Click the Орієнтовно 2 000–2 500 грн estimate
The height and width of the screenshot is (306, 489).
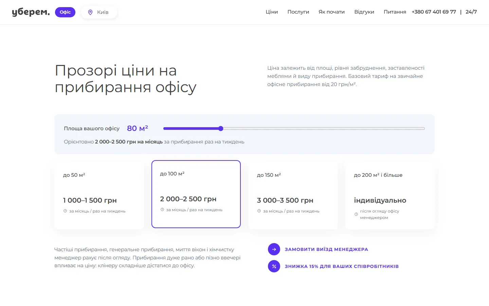(154, 142)
